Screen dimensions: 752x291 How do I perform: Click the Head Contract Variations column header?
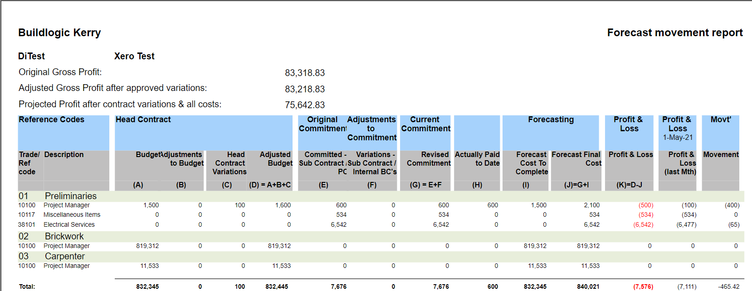click(x=230, y=163)
